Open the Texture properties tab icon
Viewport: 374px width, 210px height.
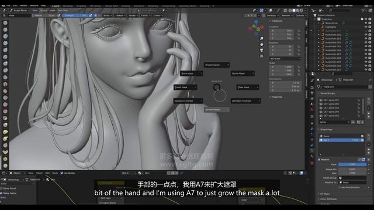312,163
